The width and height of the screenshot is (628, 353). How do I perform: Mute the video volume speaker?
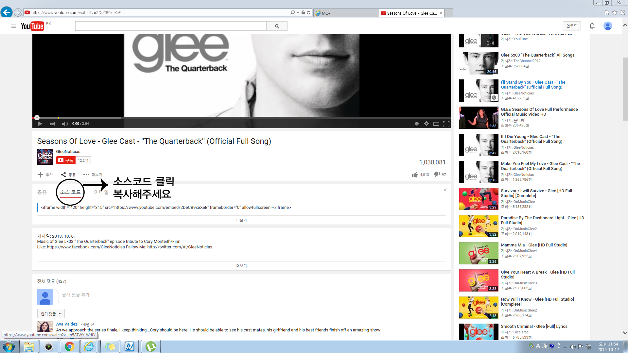[65, 124]
